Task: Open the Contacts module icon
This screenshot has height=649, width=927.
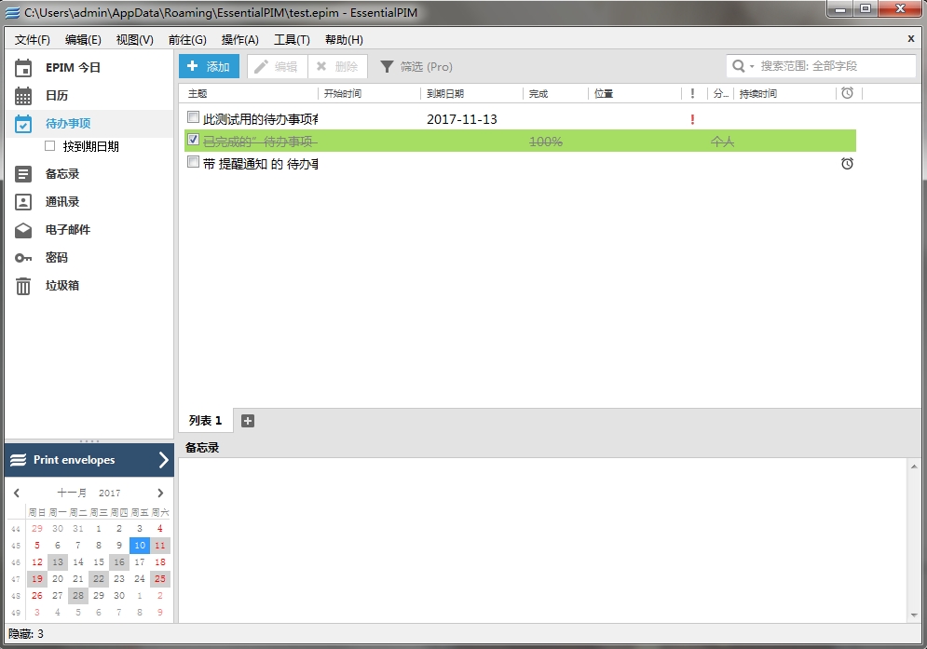Action: pyautogui.click(x=23, y=202)
